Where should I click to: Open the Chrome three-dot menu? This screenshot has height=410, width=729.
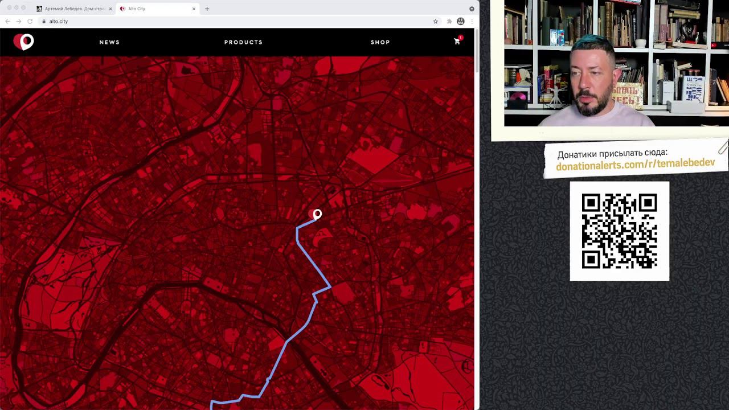pos(472,21)
